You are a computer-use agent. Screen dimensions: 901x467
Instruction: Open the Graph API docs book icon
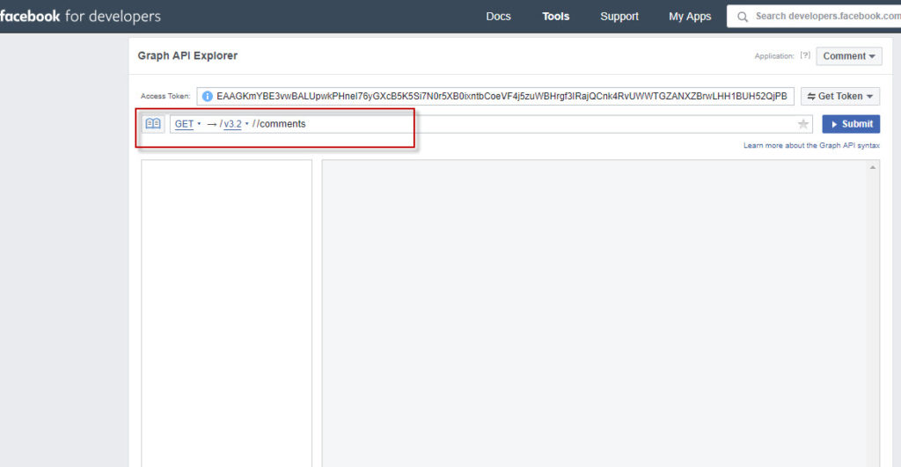[153, 123]
